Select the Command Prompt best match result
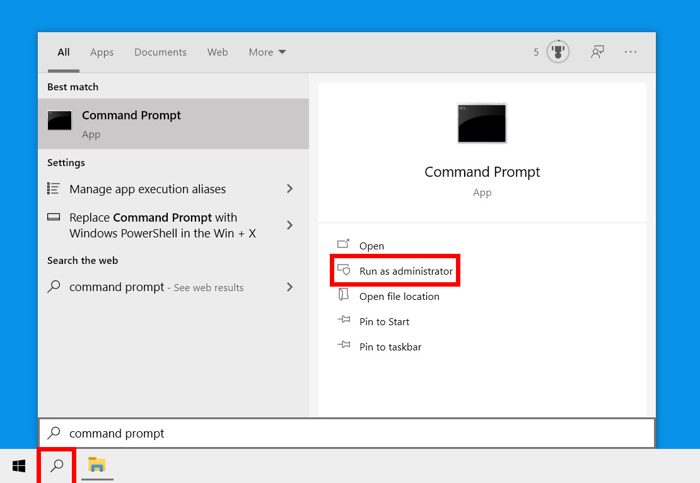Screen dimensions: 700x483 pos(173,124)
